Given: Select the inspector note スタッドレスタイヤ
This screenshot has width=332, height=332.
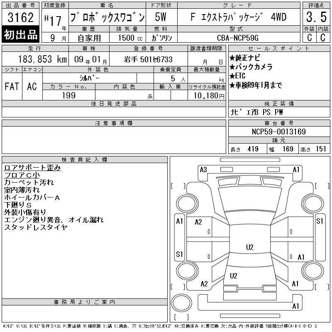Looking at the screenshot, I should point(36,227).
